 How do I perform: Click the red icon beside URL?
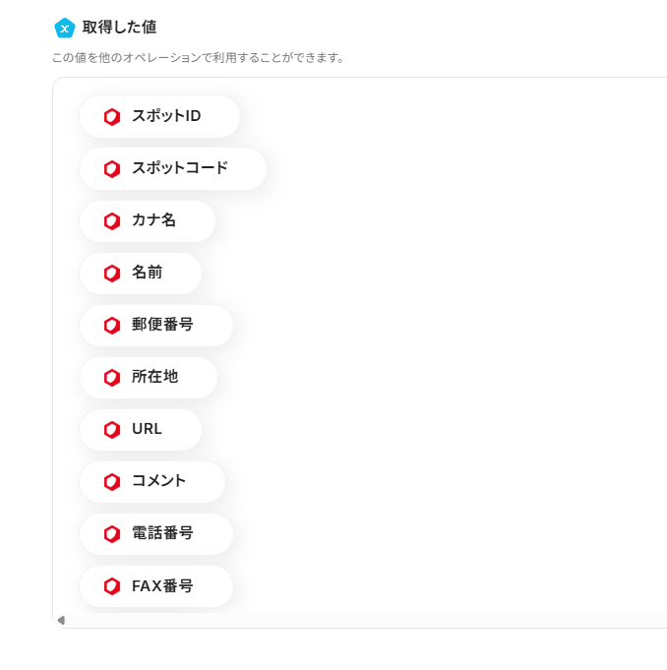click(112, 430)
